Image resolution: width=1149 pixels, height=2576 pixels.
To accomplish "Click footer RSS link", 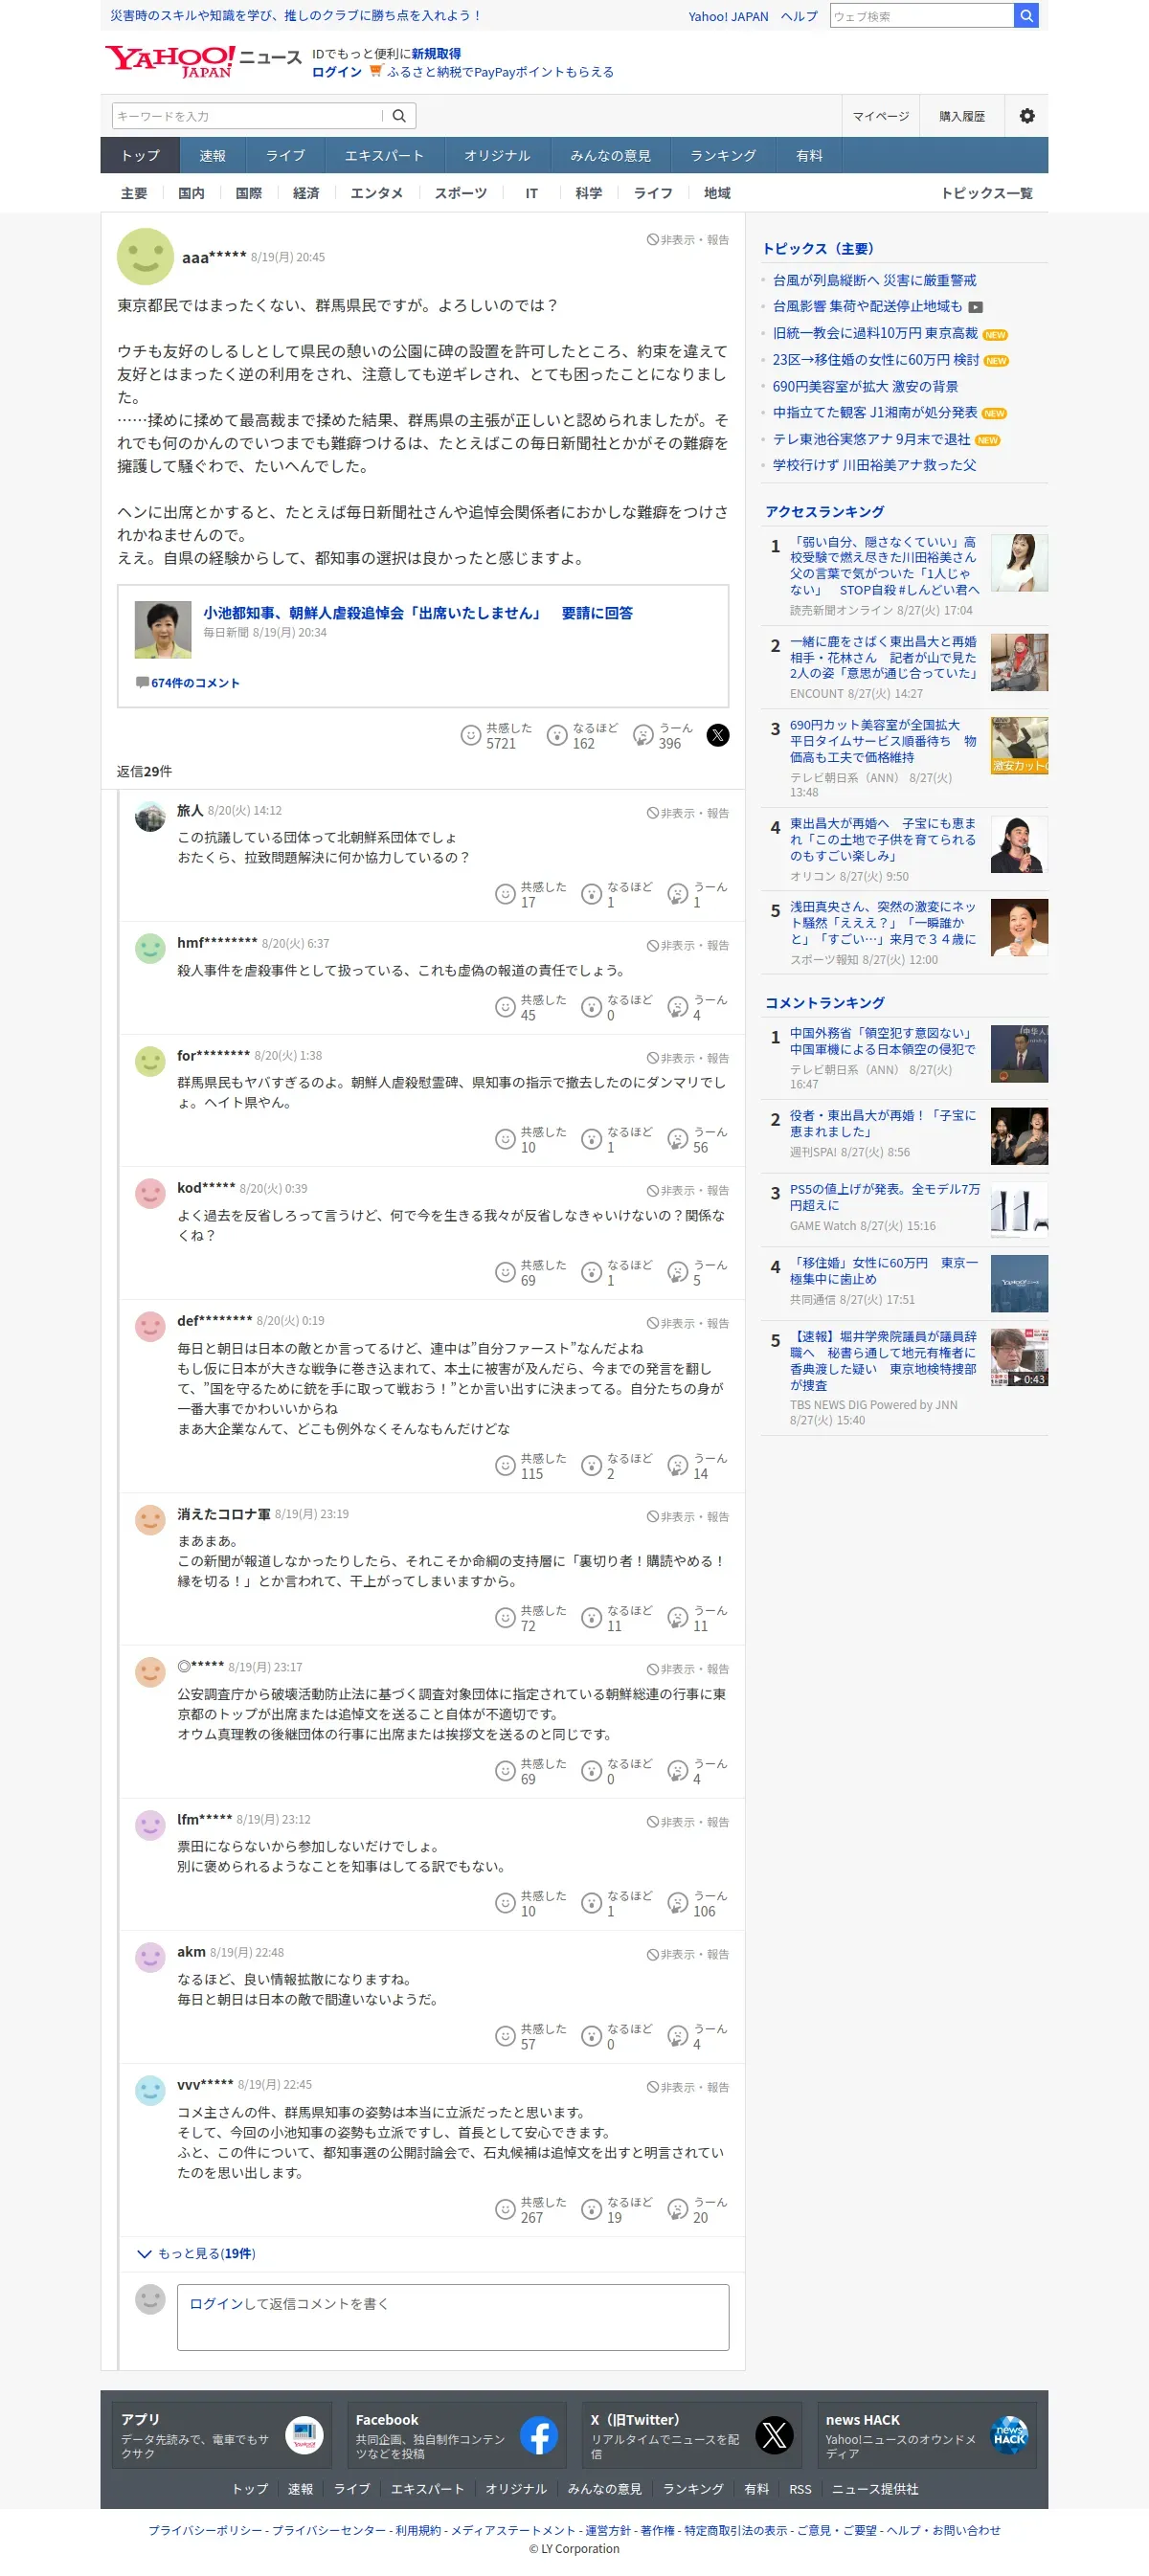I will pyautogui.click(x=800, y=2489).
